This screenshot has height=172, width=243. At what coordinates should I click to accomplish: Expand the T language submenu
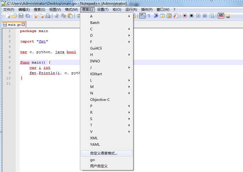(x=107, y=125)
